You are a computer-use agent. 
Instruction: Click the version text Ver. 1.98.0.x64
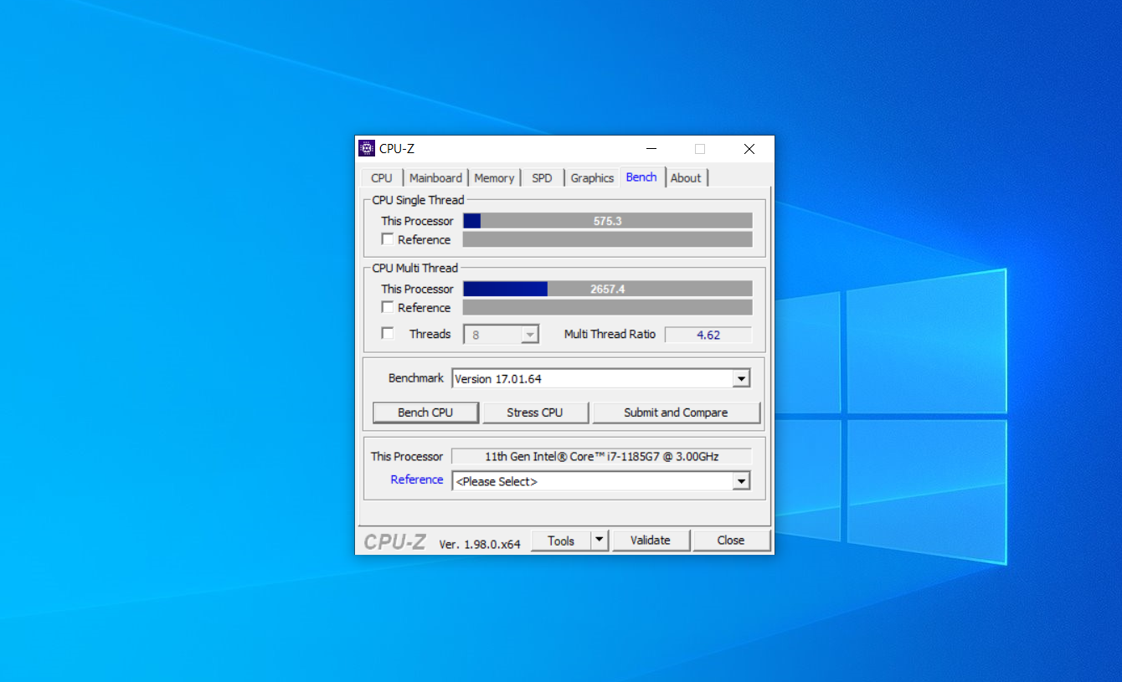coord(480,544)
